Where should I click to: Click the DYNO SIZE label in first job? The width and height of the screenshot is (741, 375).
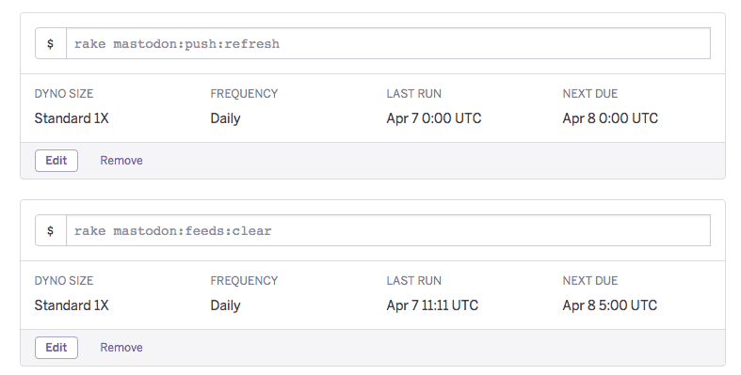pyautogui.click(x=64, y=93)
